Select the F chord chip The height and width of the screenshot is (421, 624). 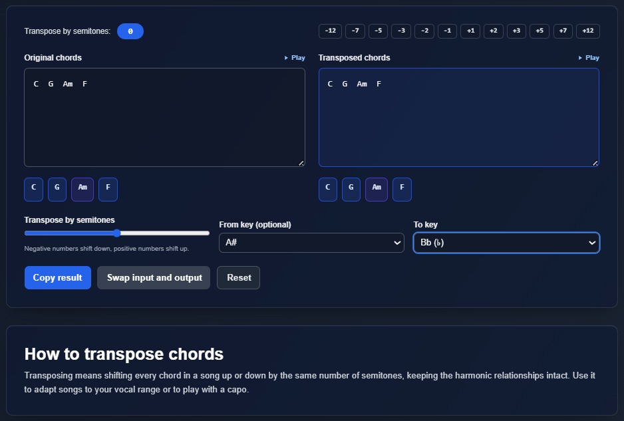pyautogui.click(x=108, y=189)
